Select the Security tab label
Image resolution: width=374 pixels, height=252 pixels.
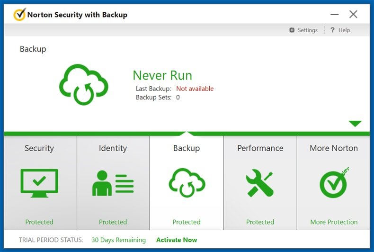39,148
